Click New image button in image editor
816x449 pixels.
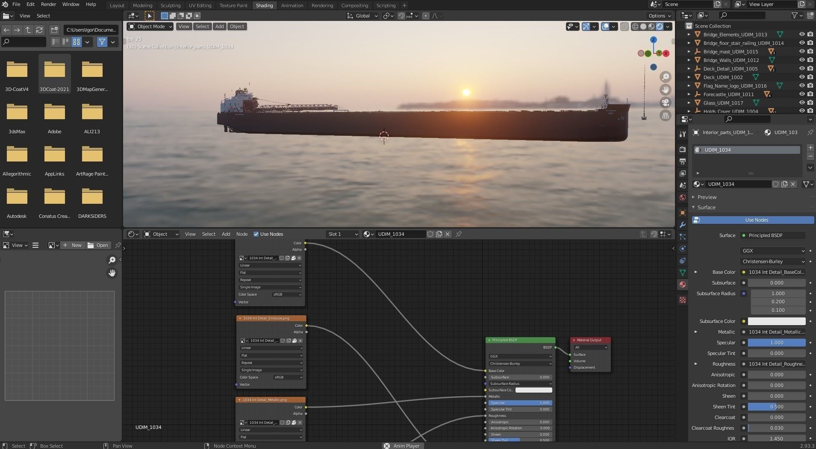[x=72, y=245]
